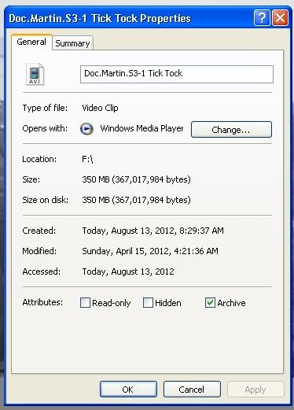Tick the Hidden attribute checkbox
The height and width of the screenshot is (410, 294).
pyautogui.click(x=148, y=302)
